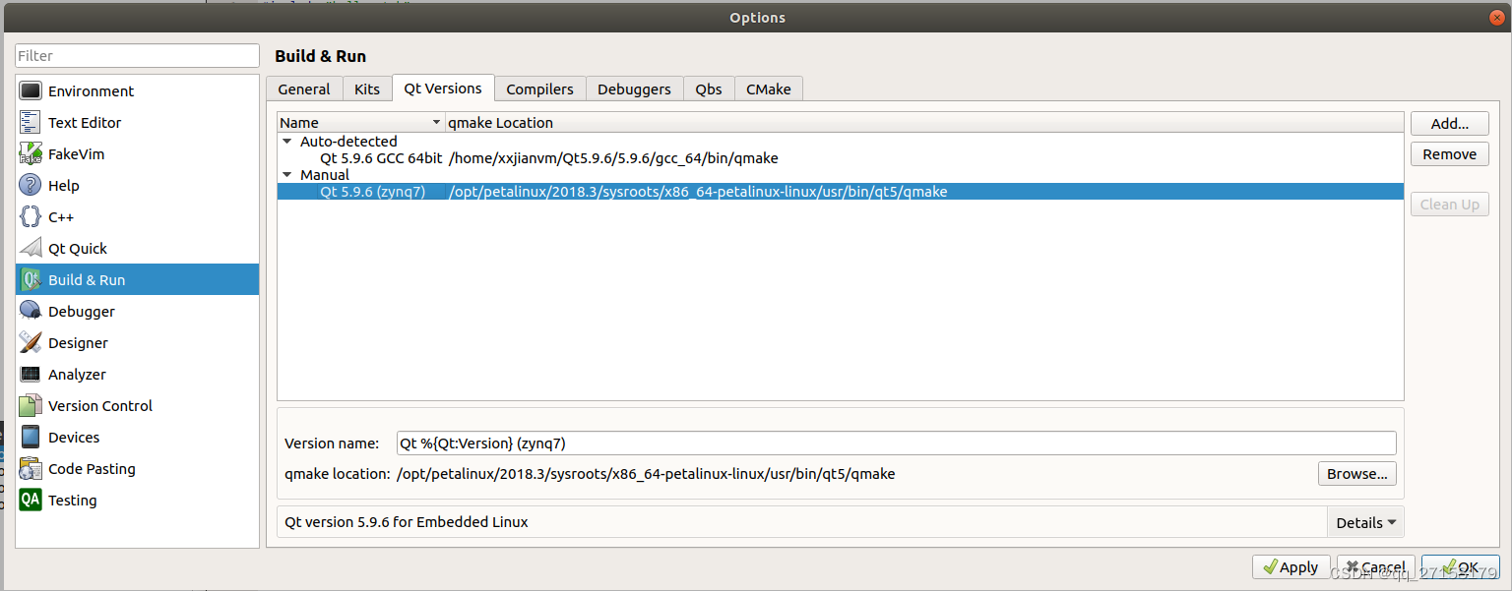Collapse the Manual Qt versions group

click(x=286, y=174)
